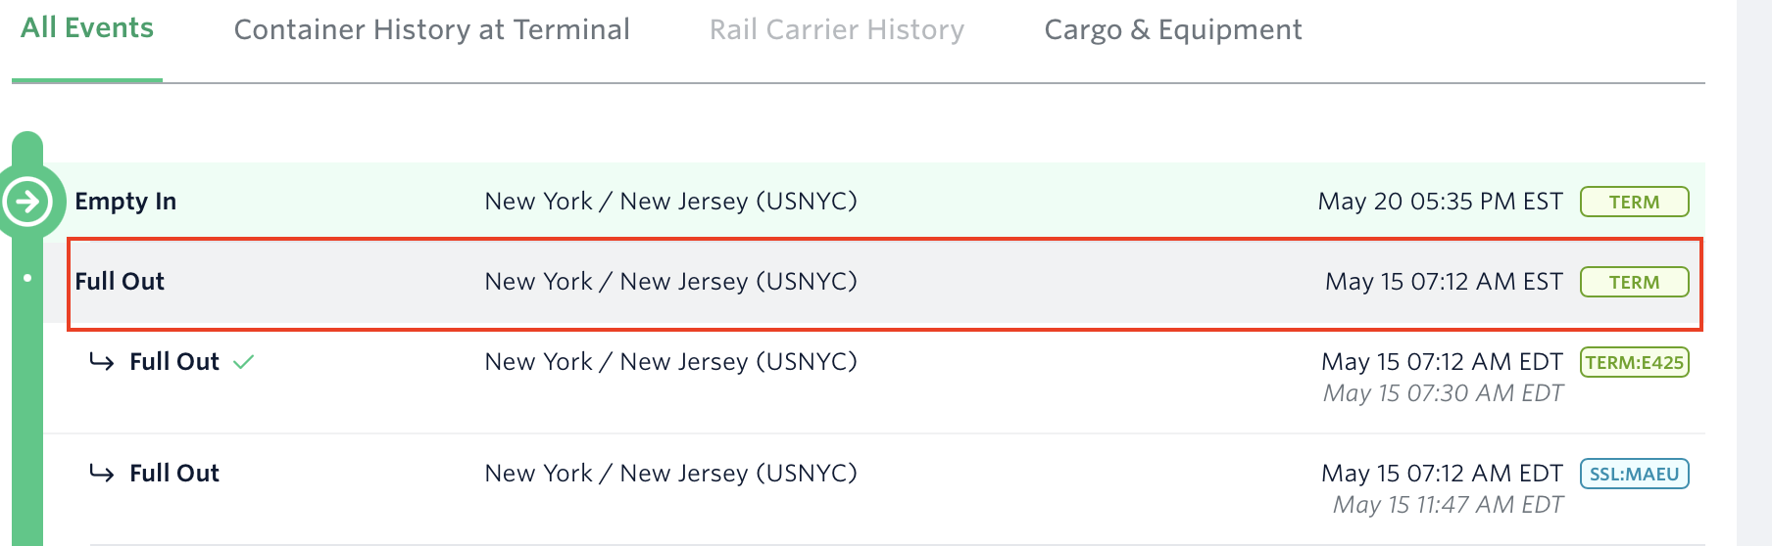Click the TERM:E425 source badge
1772x546 pixels.
coord(1634,362)
